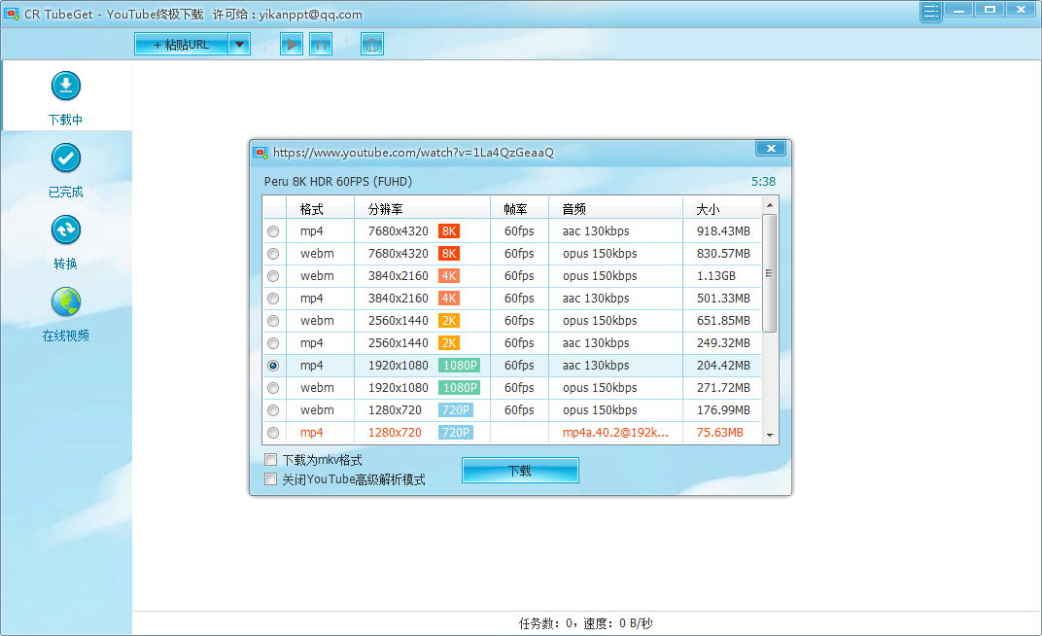Click the 4K badge on the webm 3840x2160 row
Image resolution: width=1042 pixels, height=636 pixels.
[x=449, y=276]
